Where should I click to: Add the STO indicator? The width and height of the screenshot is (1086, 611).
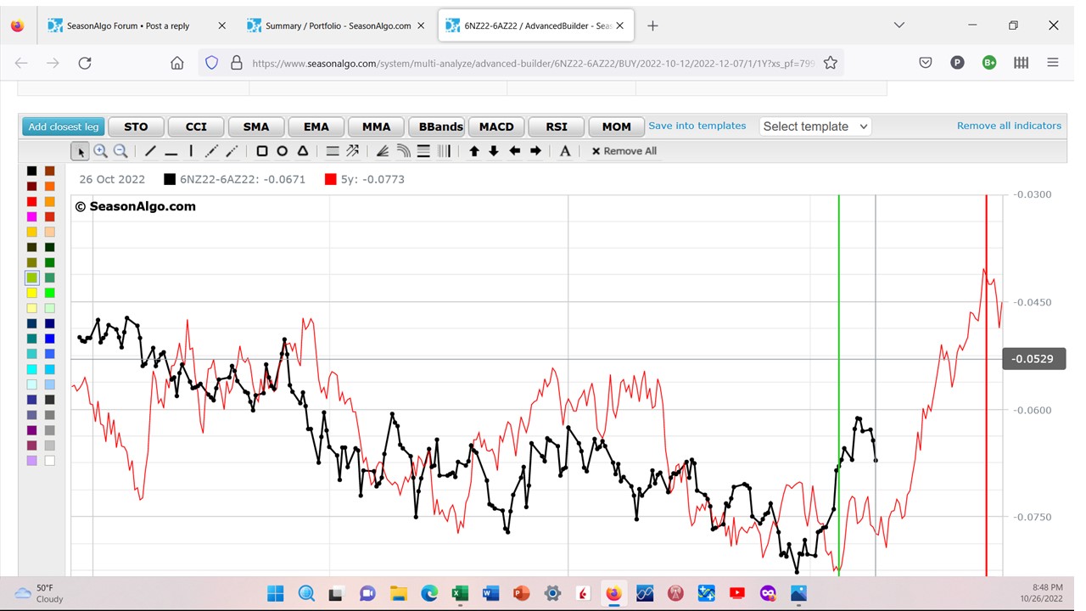tap(136, 126)
